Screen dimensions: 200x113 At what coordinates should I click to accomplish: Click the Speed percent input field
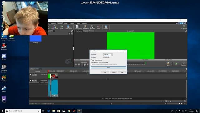(107, 55)
